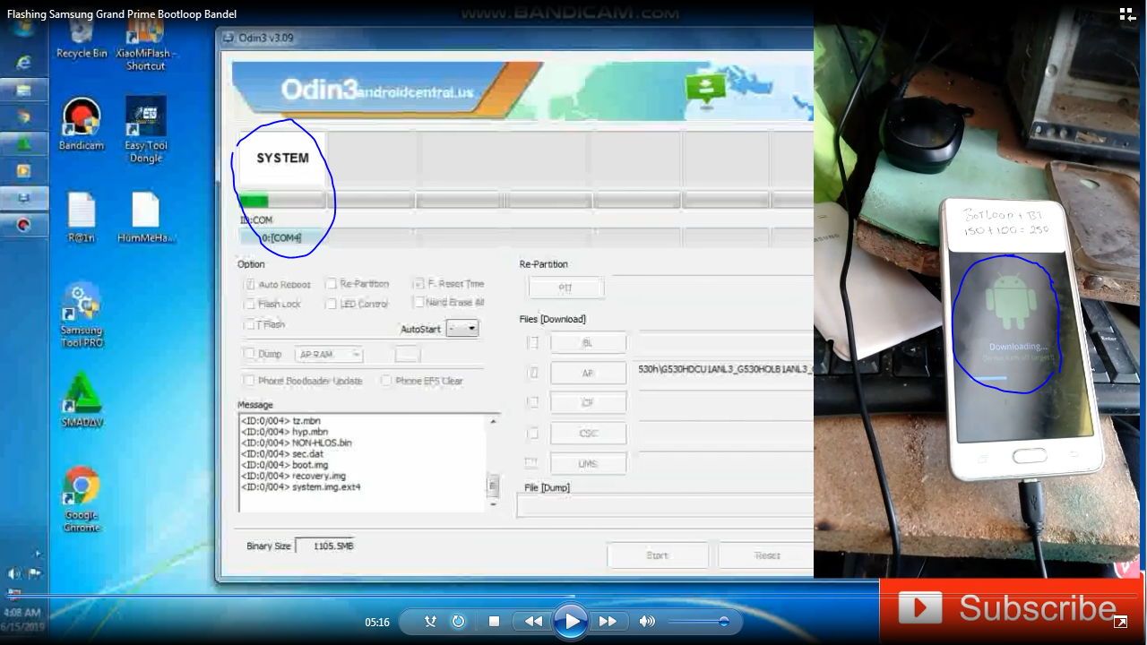The image size is (1147, 645).
Task: Switch to the green SMADAV taskbar button
Action: [23, 143]
